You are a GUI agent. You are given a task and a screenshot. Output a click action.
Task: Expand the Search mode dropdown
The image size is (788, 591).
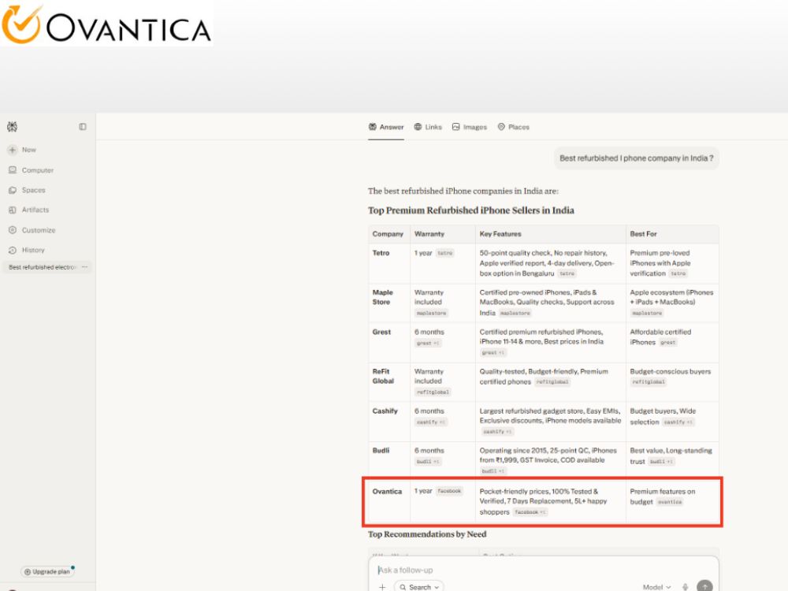point(419,586)
